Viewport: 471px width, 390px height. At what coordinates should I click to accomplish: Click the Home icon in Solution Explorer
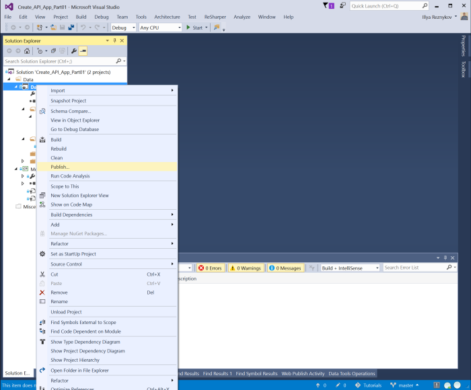tap(27, 51)
